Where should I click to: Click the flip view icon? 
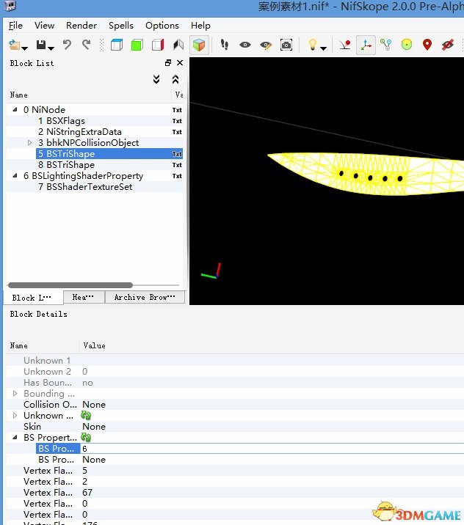pos(178,45)
